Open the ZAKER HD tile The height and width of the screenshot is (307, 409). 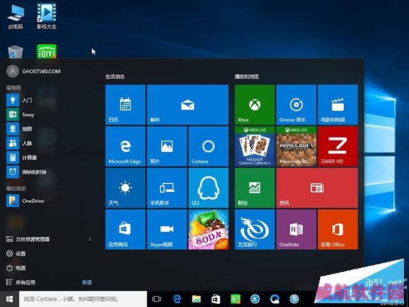(338, 146)
